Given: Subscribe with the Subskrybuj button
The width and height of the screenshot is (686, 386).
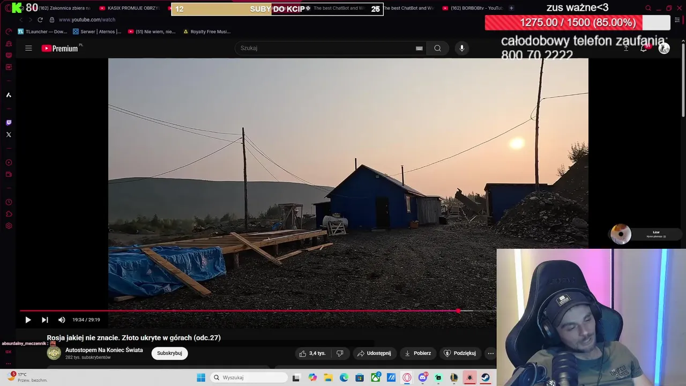Looking at the screenshot, I should coord(169,353).
